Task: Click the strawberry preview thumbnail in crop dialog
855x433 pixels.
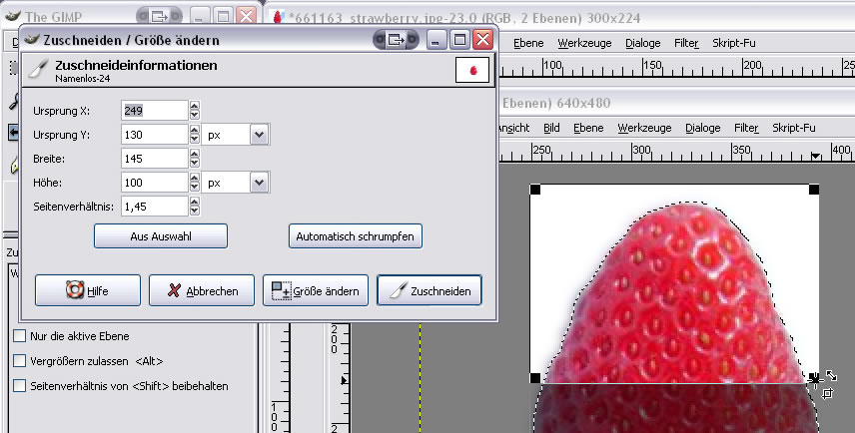Action: [x=470, y=70]
